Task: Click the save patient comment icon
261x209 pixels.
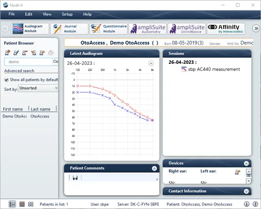Action: coord(75,178)
